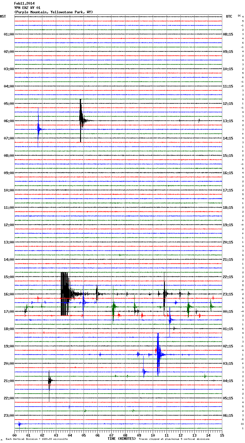Click UTC time label '15:15'

228,156
